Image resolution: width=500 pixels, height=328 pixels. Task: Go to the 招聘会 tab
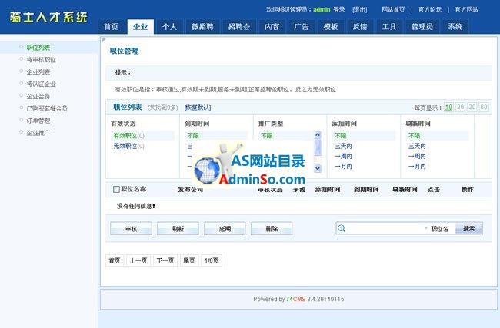coord(239,26)
